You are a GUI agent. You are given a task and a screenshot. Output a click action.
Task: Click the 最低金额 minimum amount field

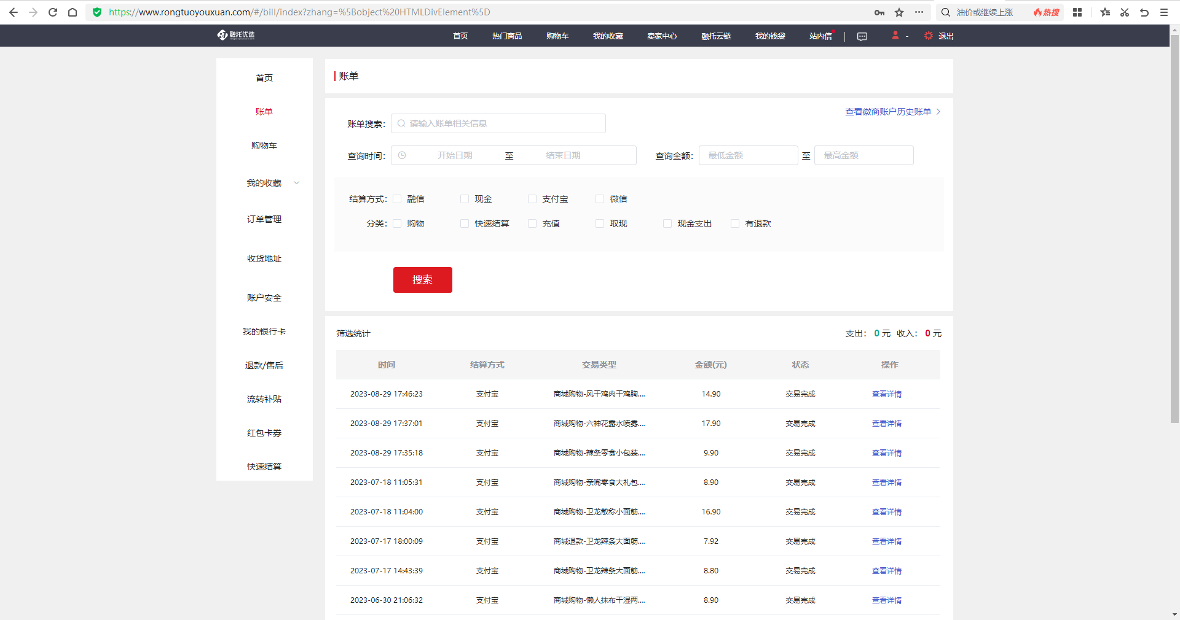(x=749, y=155)
